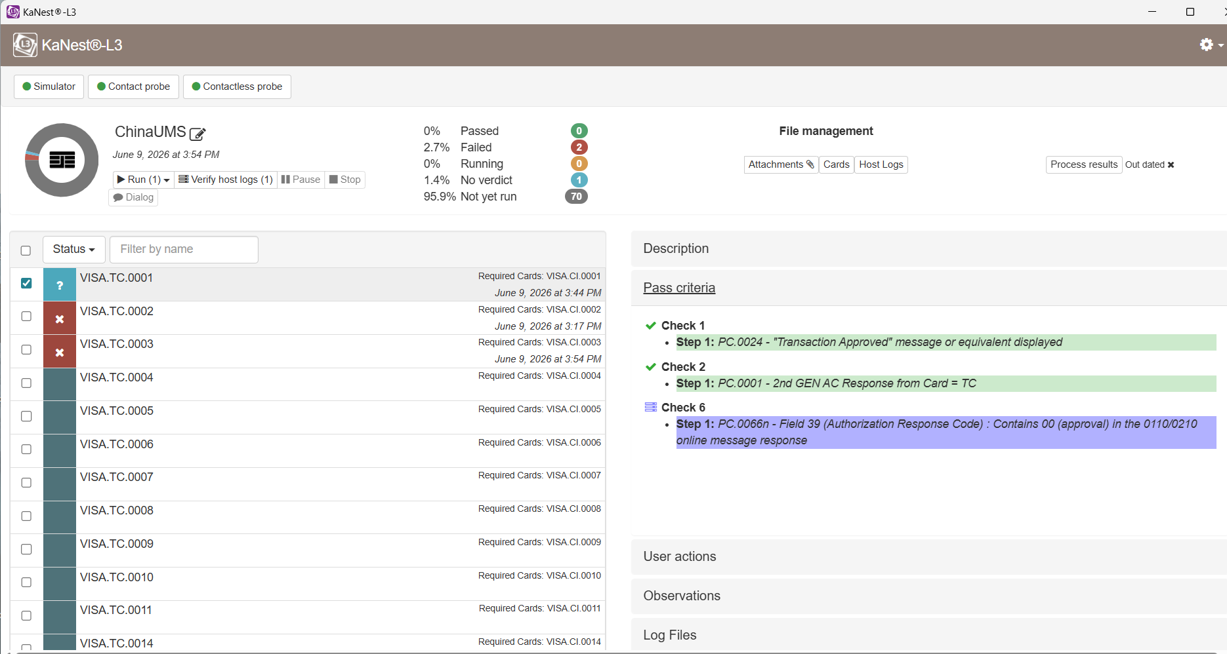
Task: Check the VISA.TC.0009 checkbox
Action: (26, 549)
